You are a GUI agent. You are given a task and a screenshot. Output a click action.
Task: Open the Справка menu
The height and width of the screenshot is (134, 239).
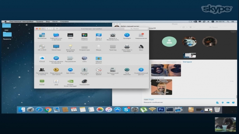coord(64,22)
